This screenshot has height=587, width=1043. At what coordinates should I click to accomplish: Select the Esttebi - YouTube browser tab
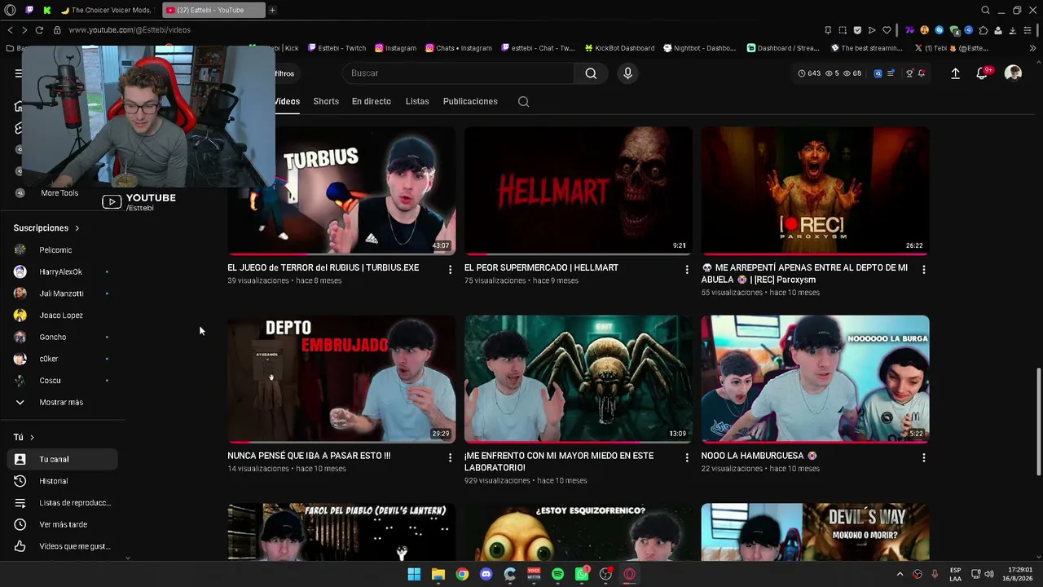[213, 10]
